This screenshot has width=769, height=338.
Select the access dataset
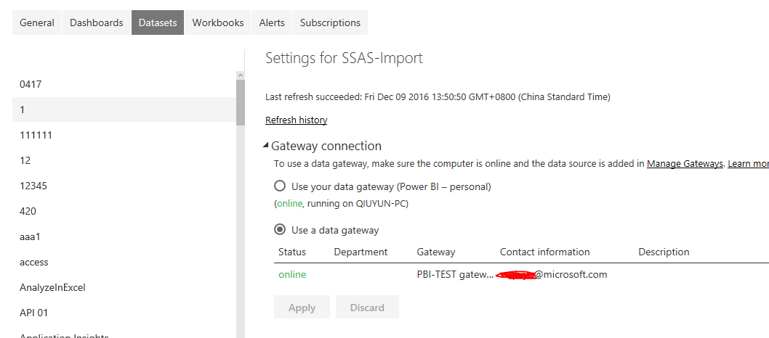(x=124, y=262)
